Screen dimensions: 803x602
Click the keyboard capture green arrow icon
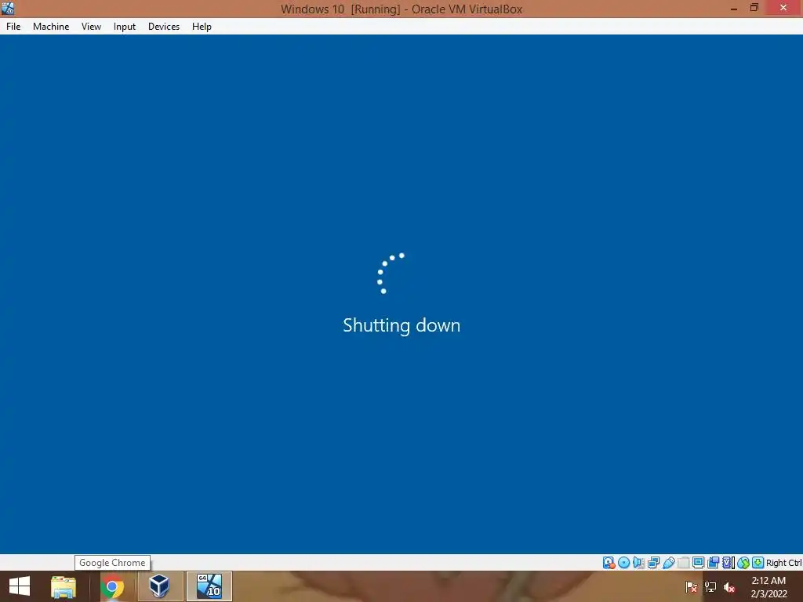758,563
